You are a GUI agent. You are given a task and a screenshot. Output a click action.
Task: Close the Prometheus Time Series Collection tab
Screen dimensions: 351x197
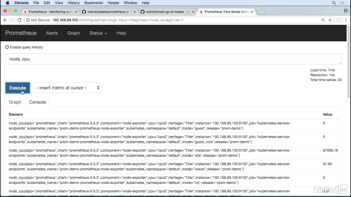pos(252,12)
